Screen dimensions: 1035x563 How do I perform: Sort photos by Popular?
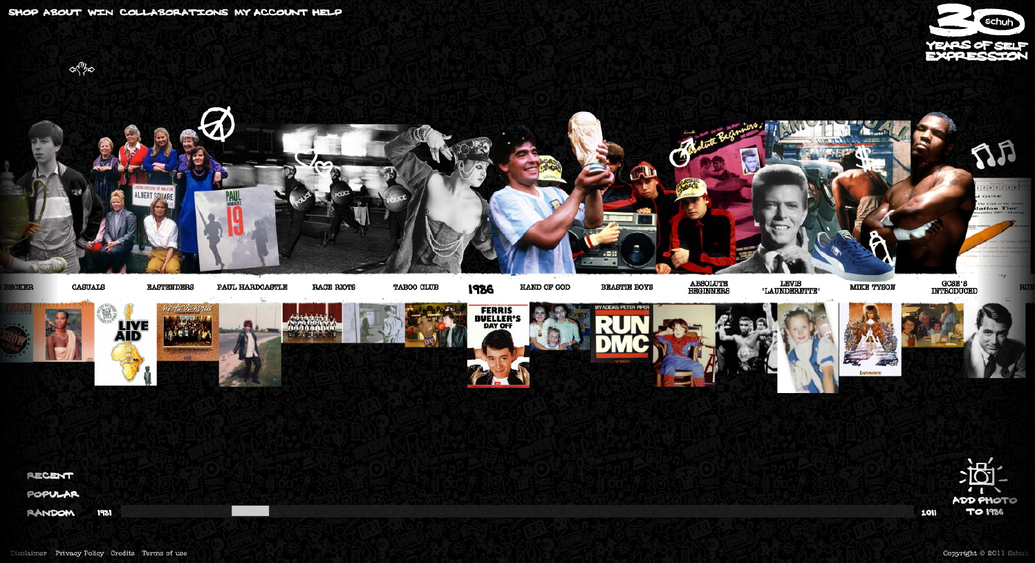53,495
